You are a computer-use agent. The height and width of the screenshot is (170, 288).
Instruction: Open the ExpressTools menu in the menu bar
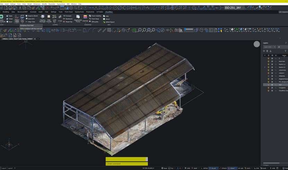(x=61, y=4)
